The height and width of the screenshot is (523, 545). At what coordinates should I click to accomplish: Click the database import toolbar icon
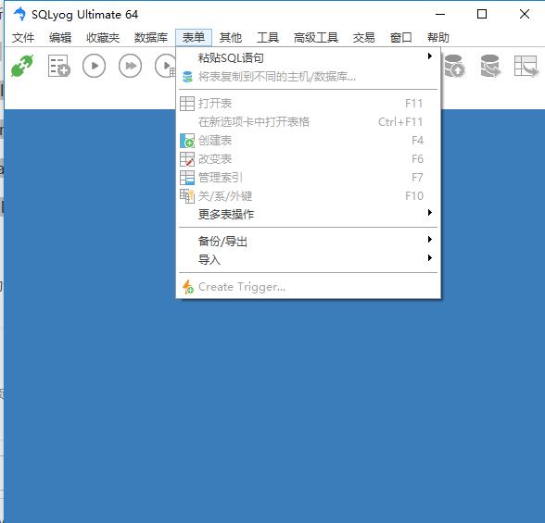454,66
